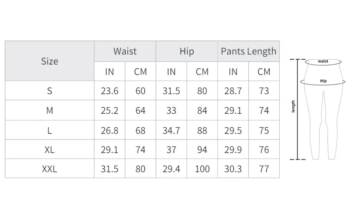
Task: Click the 23.6 waist inches cell
Action: (x=109, y=91)
